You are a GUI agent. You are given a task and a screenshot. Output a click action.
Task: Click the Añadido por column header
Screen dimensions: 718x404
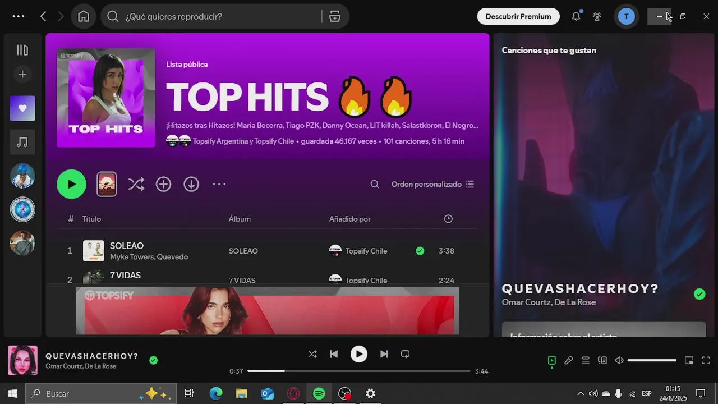click(x=349, y=219)
